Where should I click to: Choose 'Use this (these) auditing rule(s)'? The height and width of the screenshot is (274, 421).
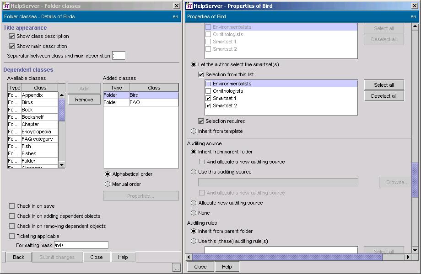point(194,242)
